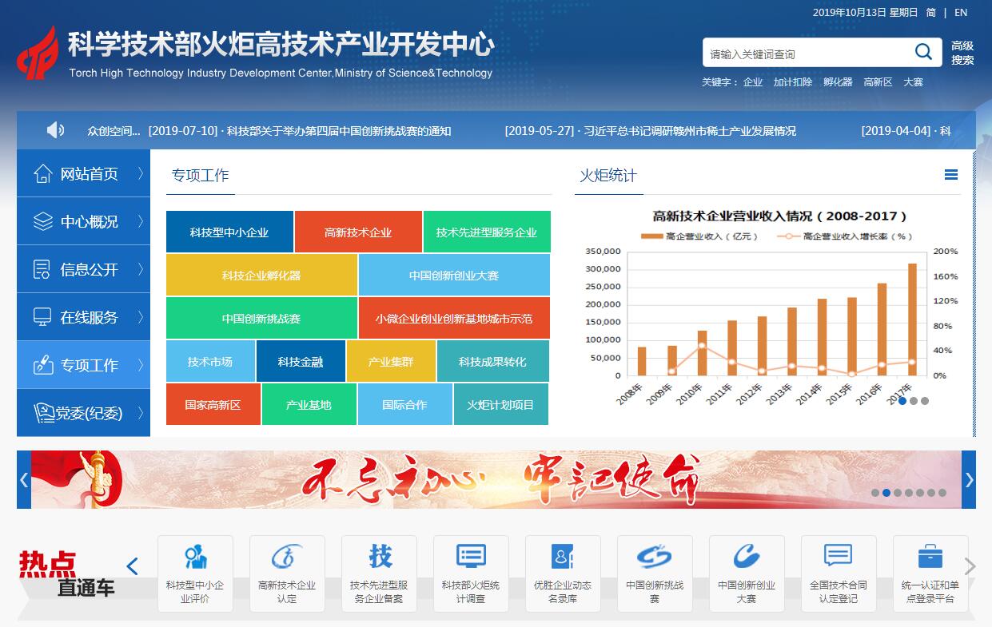Click the speaker announcement icon
The height and width of the screenshot is (627, 992).
[x=55, y=130]
